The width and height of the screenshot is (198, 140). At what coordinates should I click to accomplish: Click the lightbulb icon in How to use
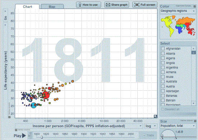80,5
